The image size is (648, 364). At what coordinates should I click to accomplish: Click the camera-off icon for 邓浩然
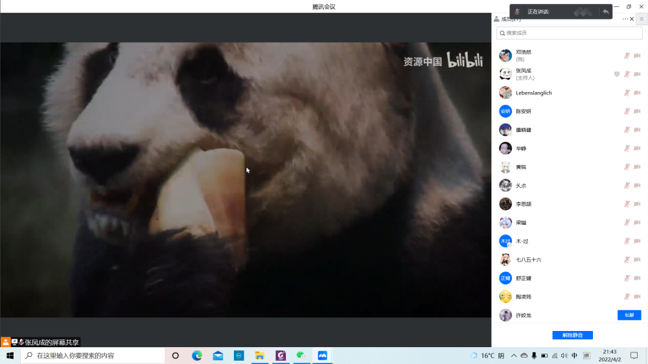pyautogui.click(x=637, y=56)
